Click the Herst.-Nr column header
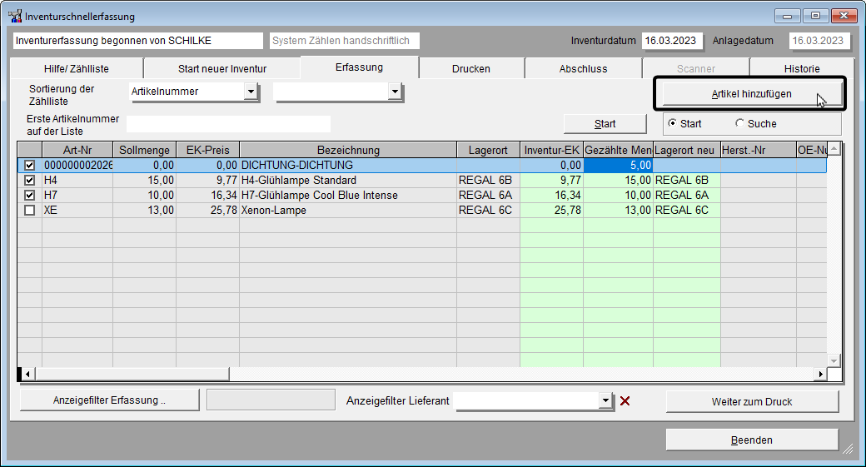Screen dimensions: 866x467 tap(759, 150)
